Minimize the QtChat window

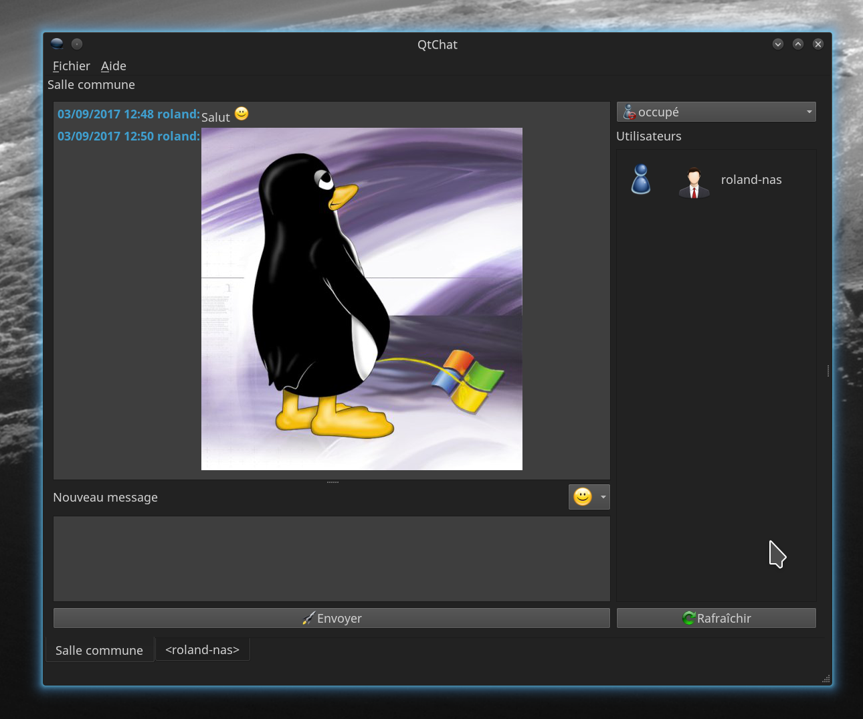pyautogui.click(x=778, y=44)
